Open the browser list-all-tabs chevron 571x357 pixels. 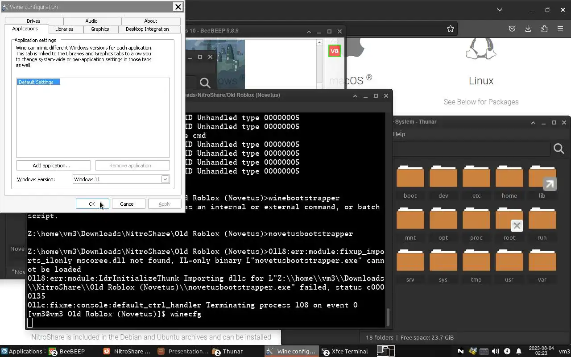500,10
